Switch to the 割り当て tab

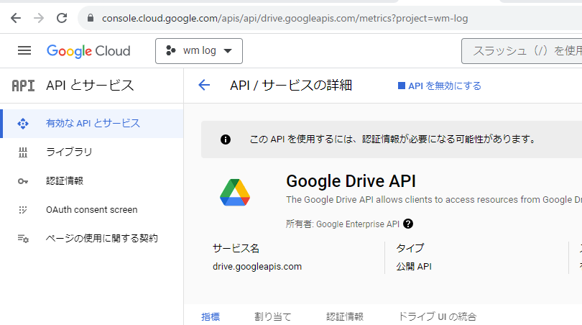point(273,316)
